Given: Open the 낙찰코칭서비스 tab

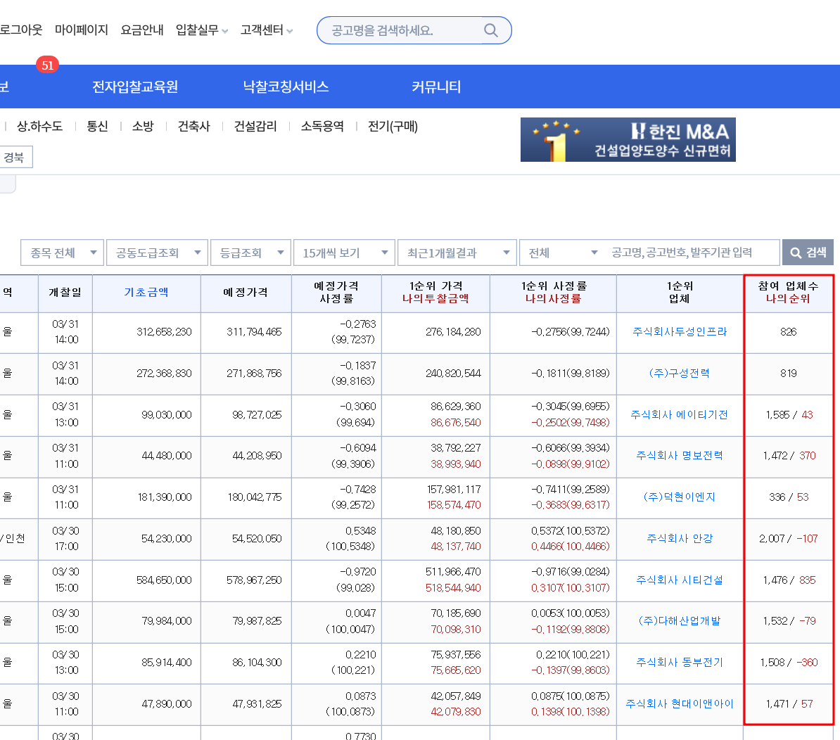Looking at the screenshot, I should click(286, 87).
